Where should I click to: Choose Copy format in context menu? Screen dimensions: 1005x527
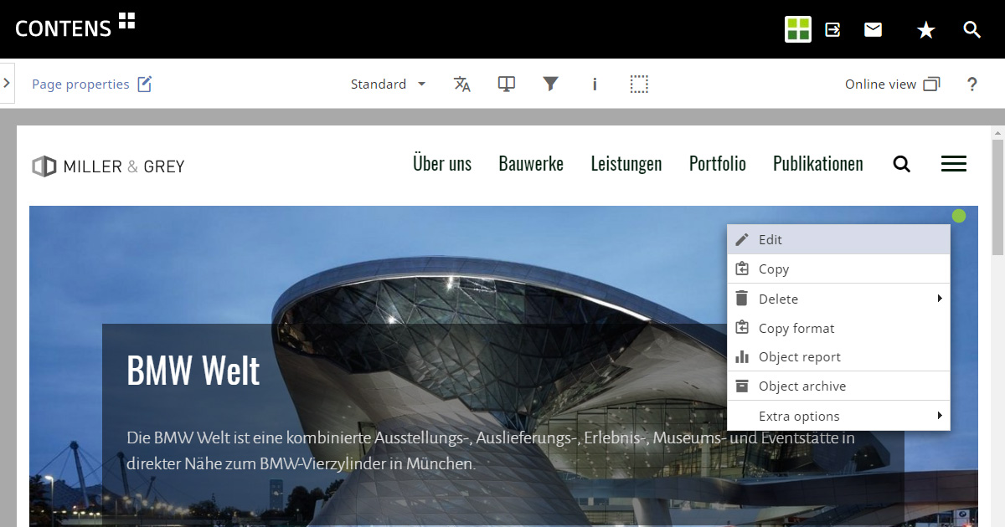click(x=838, y=328)
